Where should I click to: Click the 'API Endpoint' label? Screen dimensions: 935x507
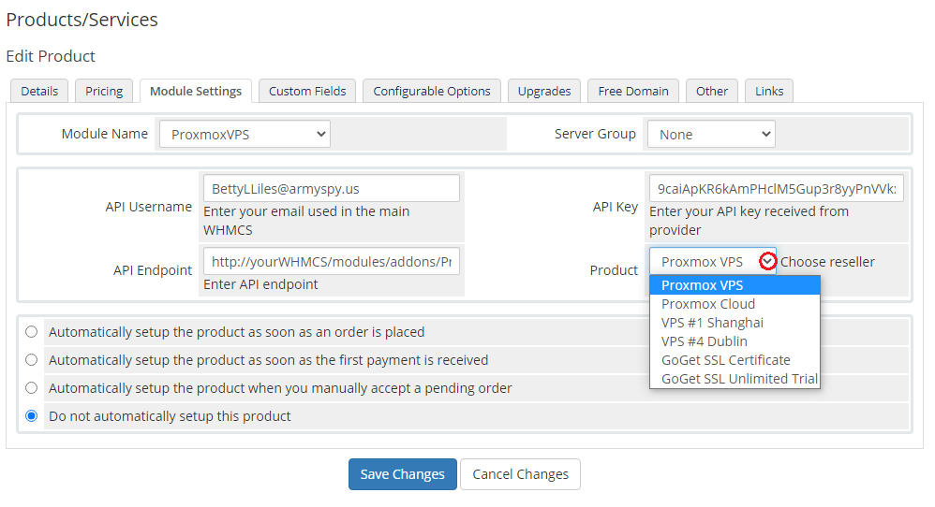click(x=153, y=270)
